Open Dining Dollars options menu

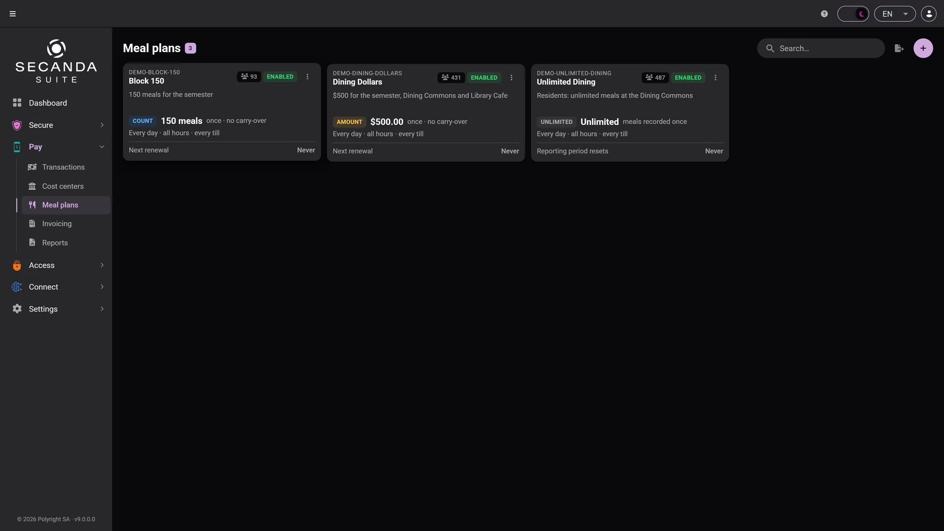tap(511, 78)
